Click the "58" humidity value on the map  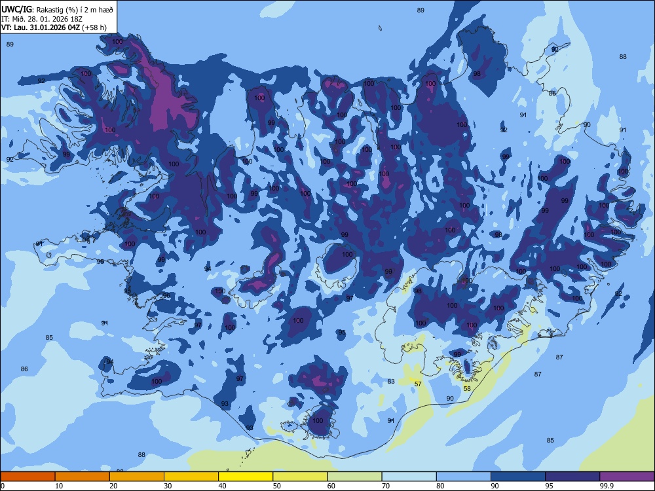pyautogui.click(x=467, y=389)
